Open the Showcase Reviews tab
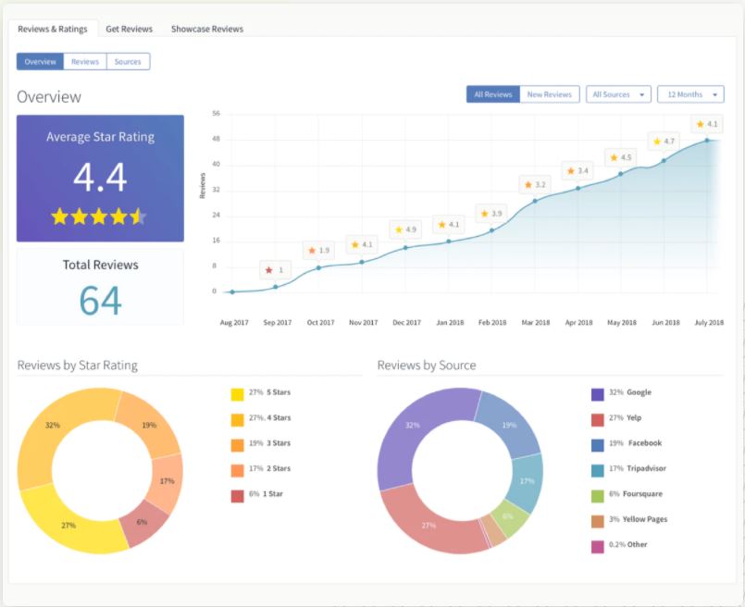 pyautogui.click(x=206, y=29)
